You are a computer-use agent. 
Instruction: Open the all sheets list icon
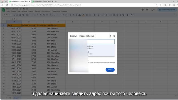tap(10, 98)
